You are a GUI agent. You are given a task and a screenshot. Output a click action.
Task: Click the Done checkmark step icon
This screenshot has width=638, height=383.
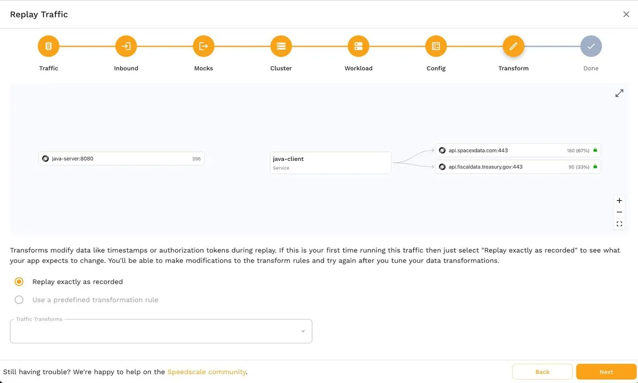coord(591,46)
